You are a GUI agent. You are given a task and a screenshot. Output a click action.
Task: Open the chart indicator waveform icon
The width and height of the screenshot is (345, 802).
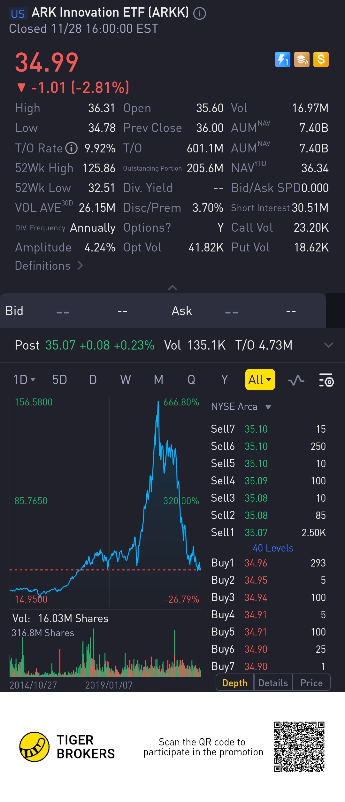[296, 380]
